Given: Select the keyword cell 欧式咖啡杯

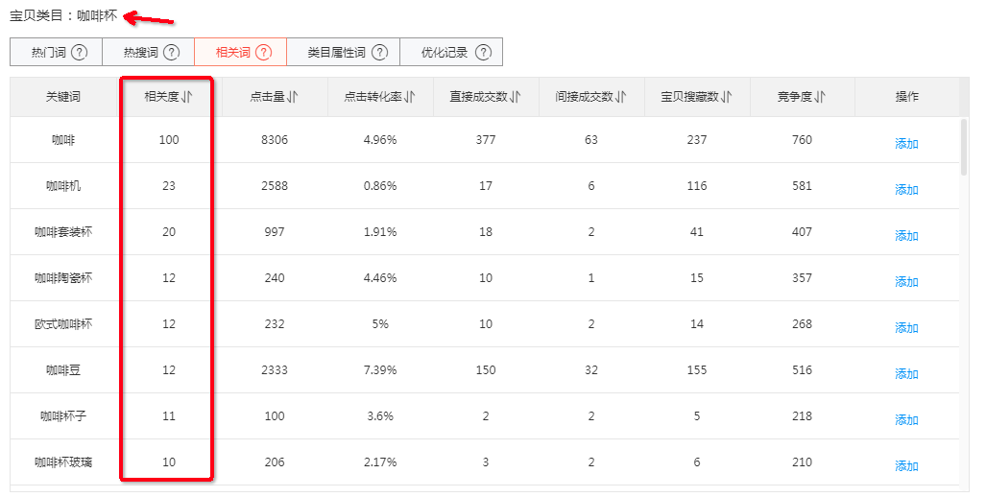Looking at the screenshot, I should coord(63,324).
